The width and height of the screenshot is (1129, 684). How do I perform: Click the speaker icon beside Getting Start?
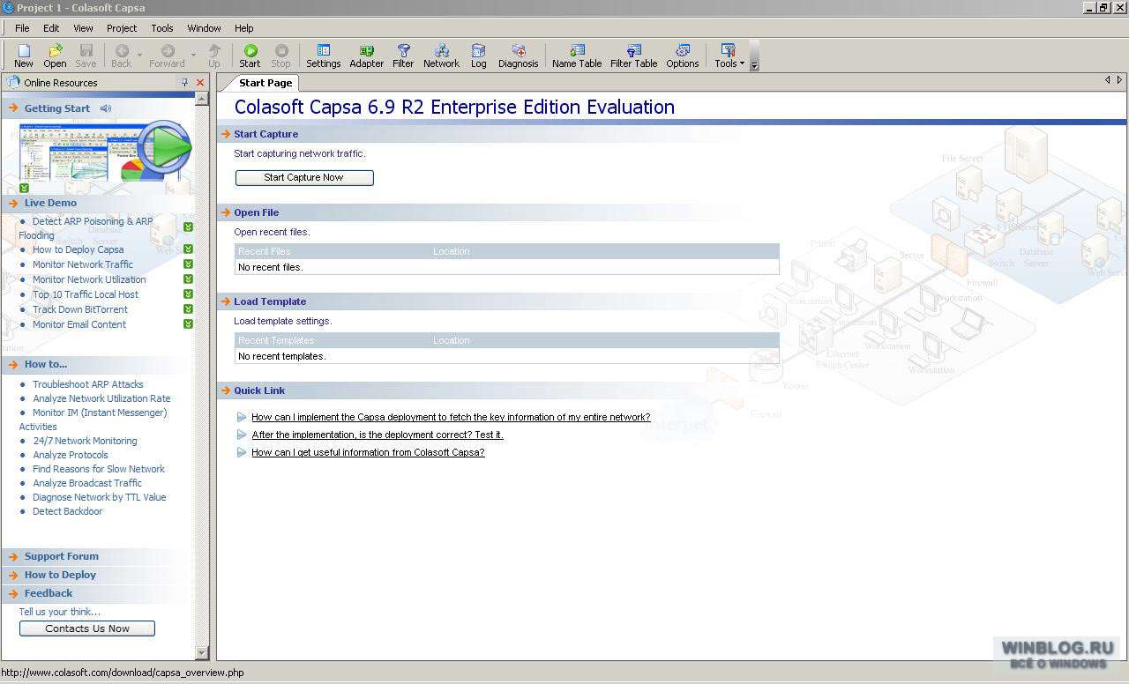[x=106, y=108]
